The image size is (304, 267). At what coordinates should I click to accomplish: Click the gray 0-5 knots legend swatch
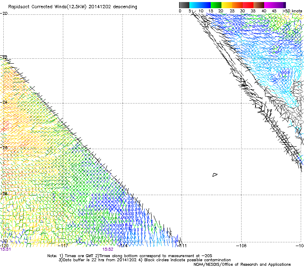(x=184, y=5)
